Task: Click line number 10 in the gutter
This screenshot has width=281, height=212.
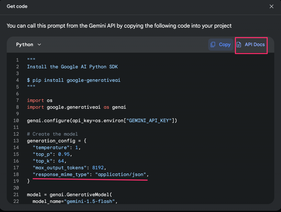Action: click(16, 121)
